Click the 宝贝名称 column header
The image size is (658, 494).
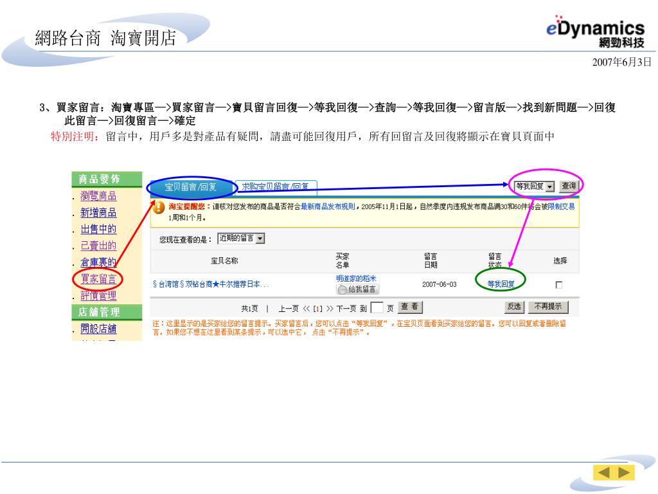coord(224,261)
